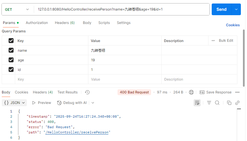Click the value cell 九转苍翎
247x141 pixels.
[125, 50]
